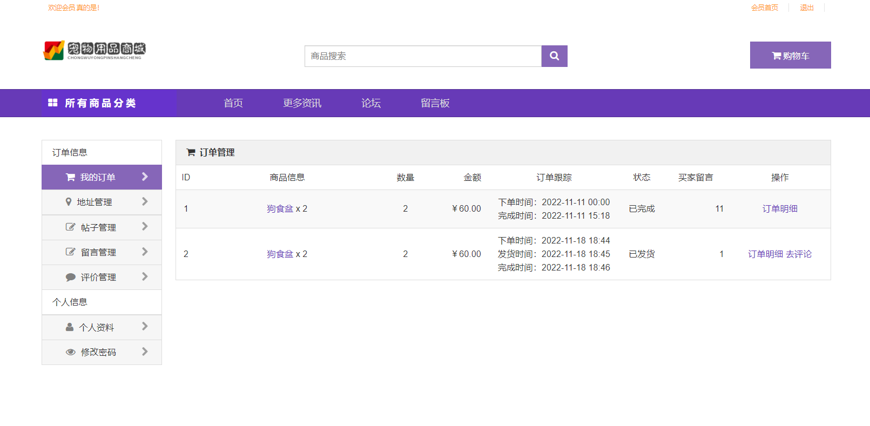
Task: Open the 留言板 navigation tab
Action: pyautogui.click(x=435, y=103)
